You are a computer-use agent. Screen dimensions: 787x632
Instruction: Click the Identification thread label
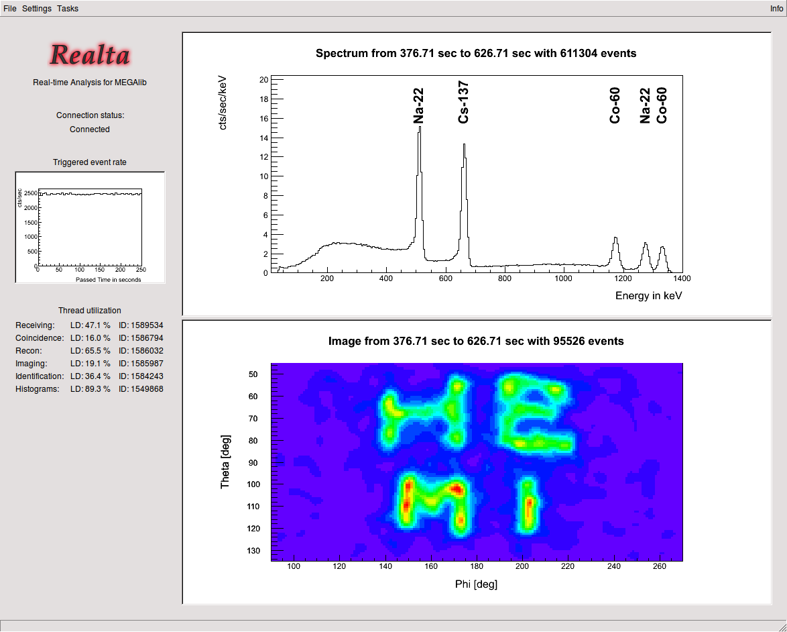(x=40, y=376)
